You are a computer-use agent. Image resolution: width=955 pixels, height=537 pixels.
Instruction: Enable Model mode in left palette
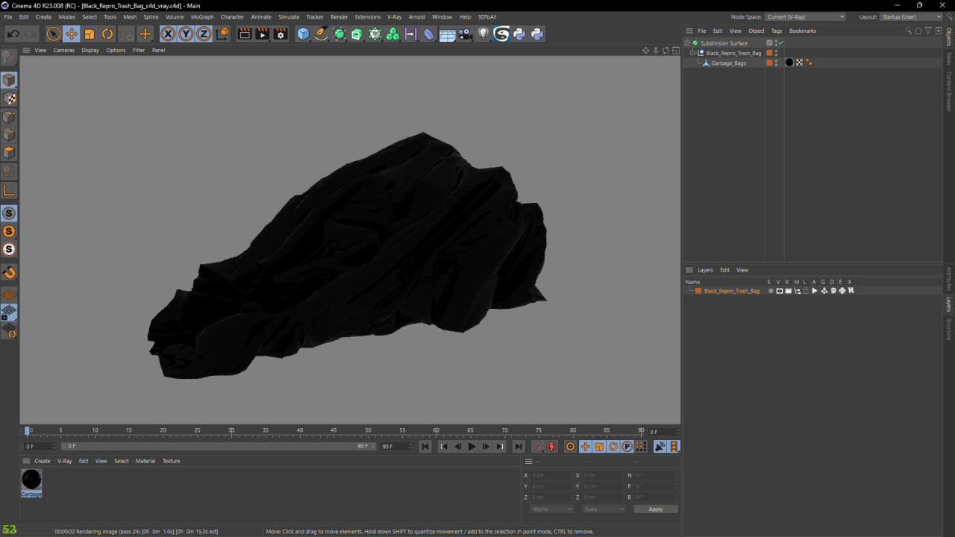click(9, 80)
